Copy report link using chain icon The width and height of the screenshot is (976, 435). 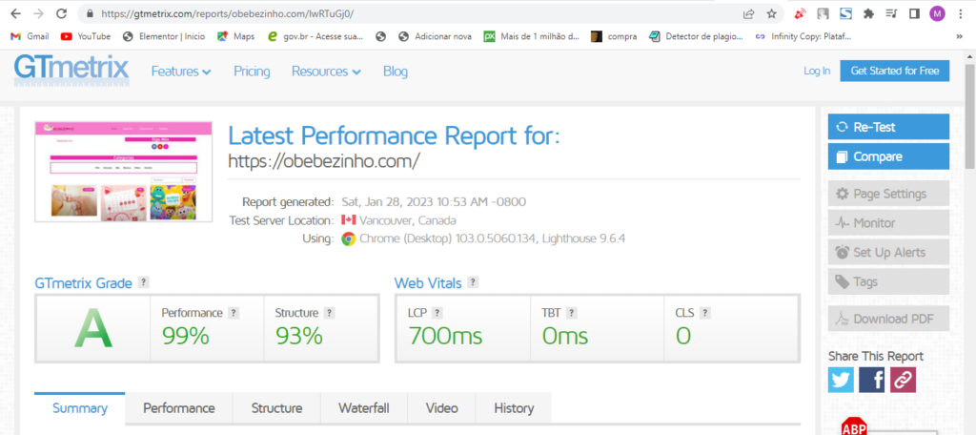(x=903, y=380)
